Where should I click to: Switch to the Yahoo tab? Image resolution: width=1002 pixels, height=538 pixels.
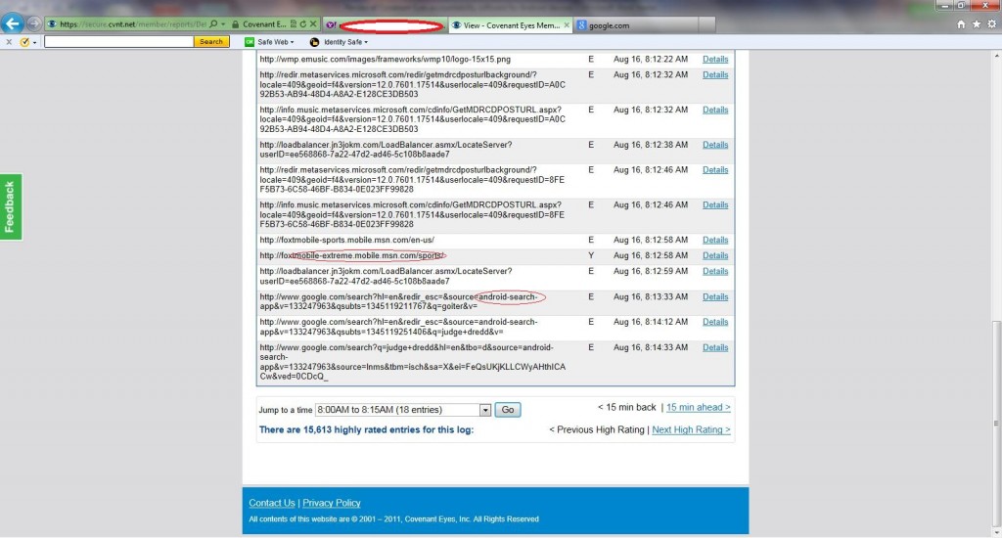point(385,24)
